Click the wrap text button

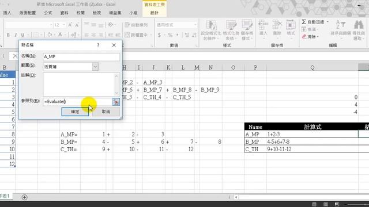136,25
